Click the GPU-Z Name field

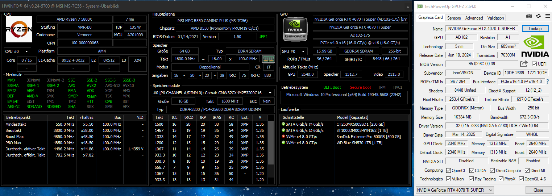482,29
